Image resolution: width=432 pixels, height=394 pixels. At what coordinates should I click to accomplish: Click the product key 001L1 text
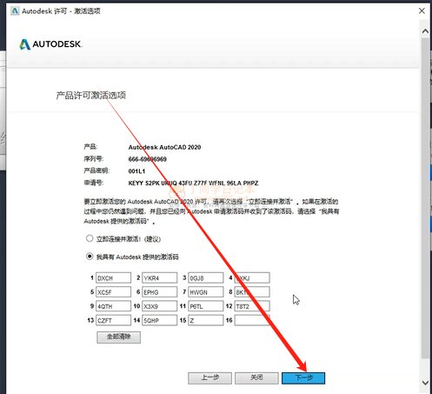point(136,171)
